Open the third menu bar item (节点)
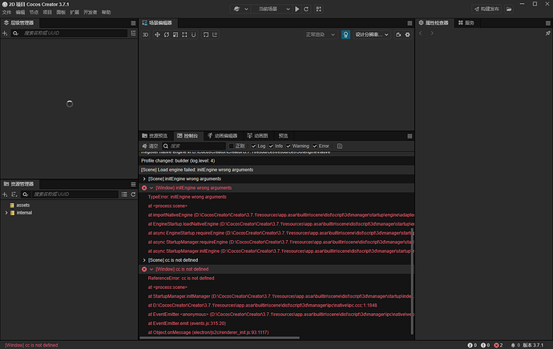 pyautogui.click(x=34, y=12)
